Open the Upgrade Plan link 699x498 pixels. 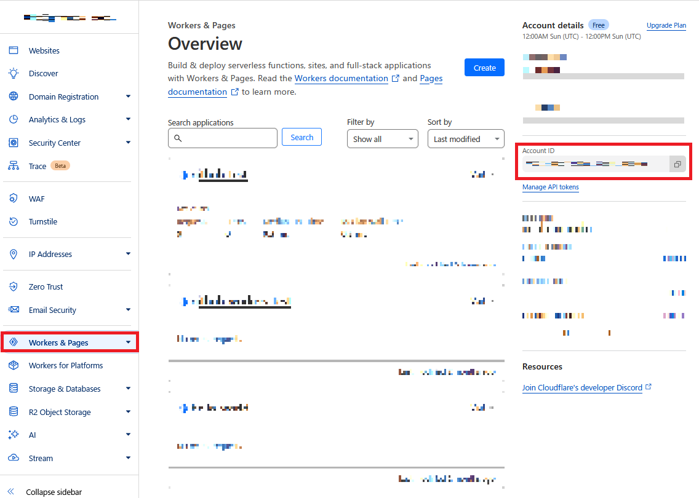click(x=666, y=25)
